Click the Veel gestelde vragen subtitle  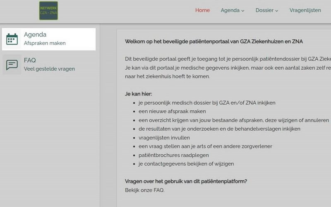point(49,69)
